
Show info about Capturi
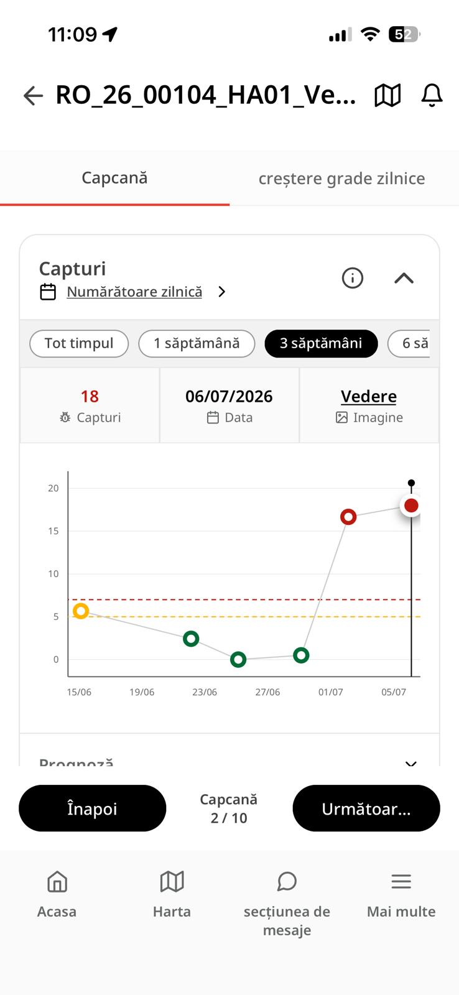pos(353,278)
